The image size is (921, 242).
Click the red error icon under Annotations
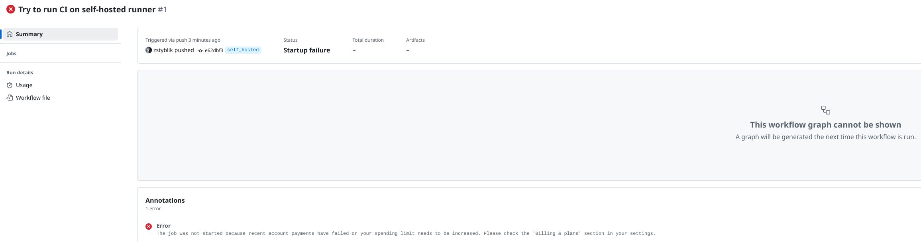pos(149,227)
